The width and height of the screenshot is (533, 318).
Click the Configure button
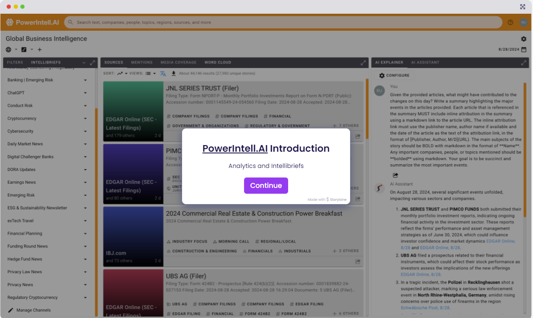[394, 75]
